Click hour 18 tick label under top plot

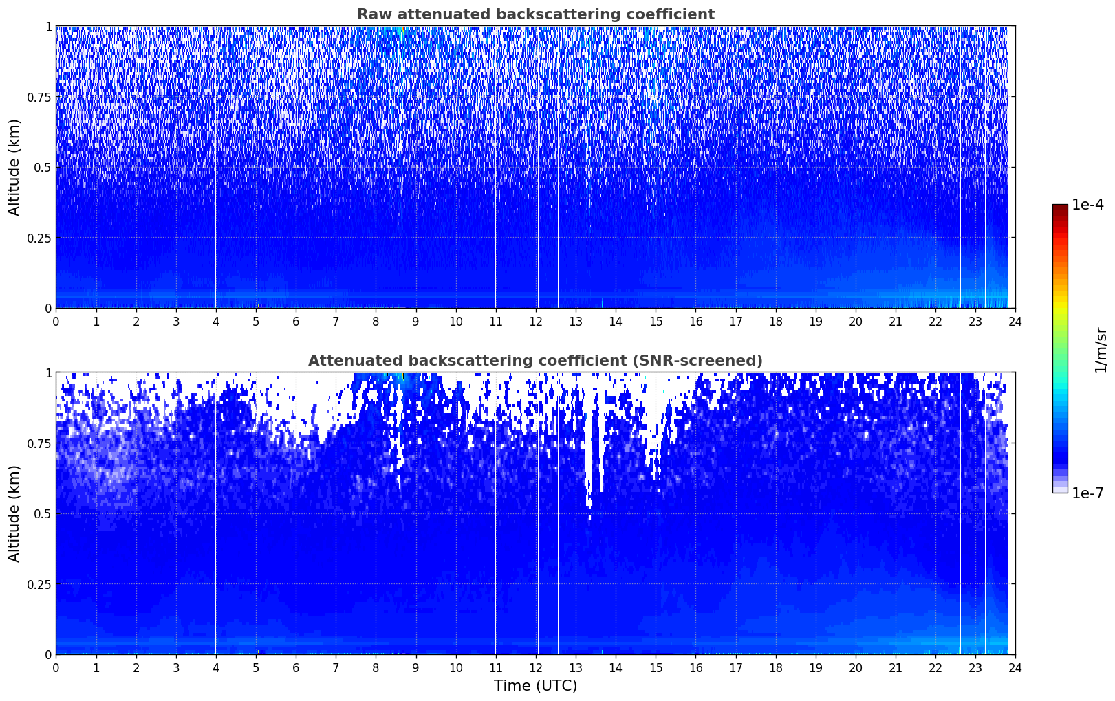click(x=775, y=322)
